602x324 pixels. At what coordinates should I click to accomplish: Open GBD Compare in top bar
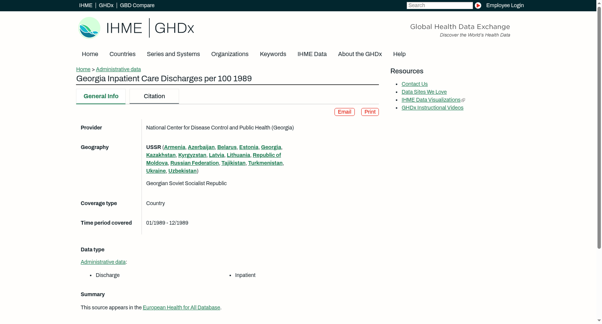coord(137,5)
